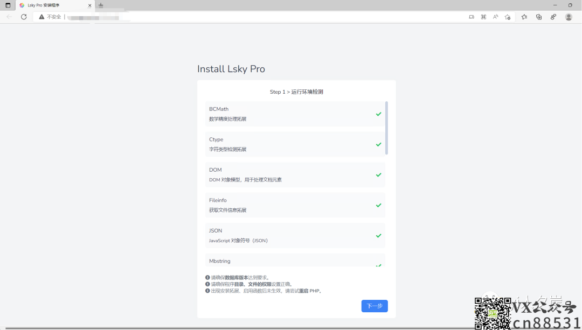Select the Lsky Pro 安装程序 tab
Viewport: 582px width, 330px height.
click(x=55, y=5)
